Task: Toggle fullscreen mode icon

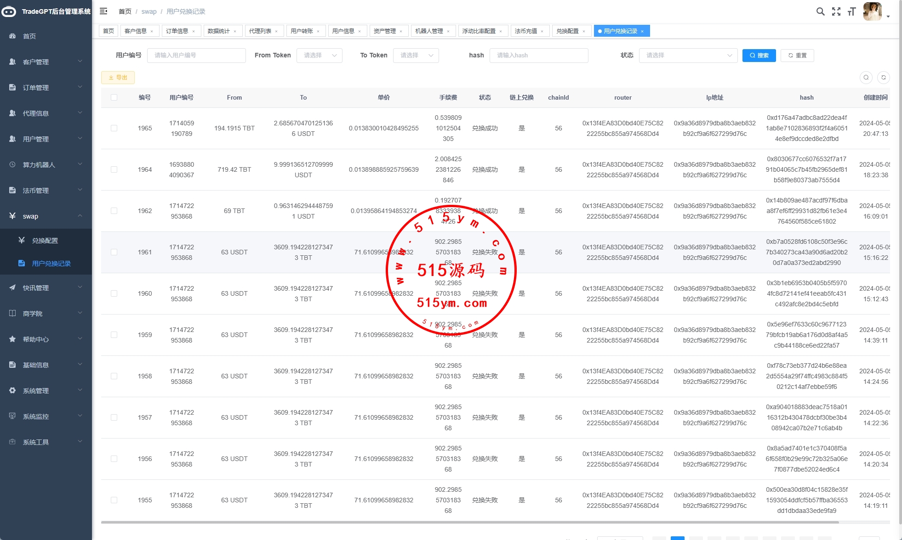Action: (836, 11)
